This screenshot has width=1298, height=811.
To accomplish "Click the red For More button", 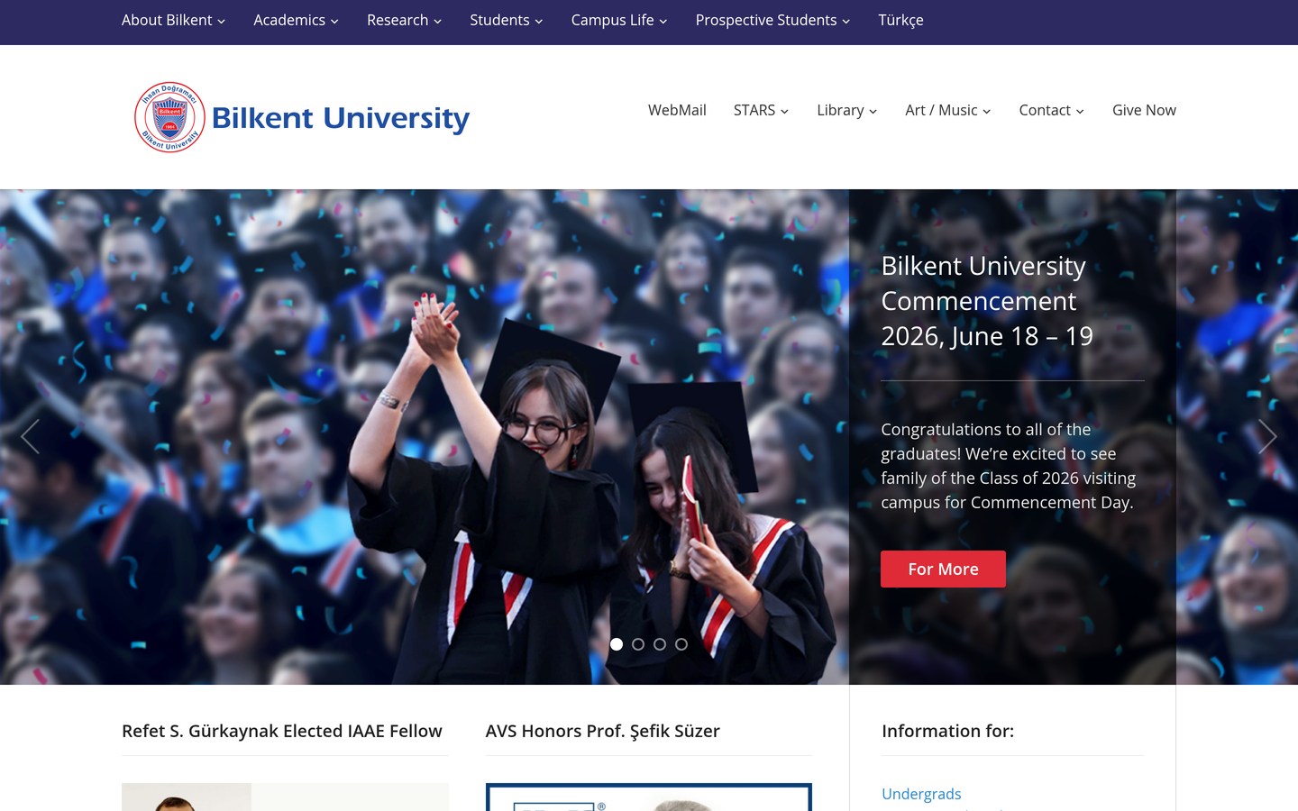I will pos(943,569).
